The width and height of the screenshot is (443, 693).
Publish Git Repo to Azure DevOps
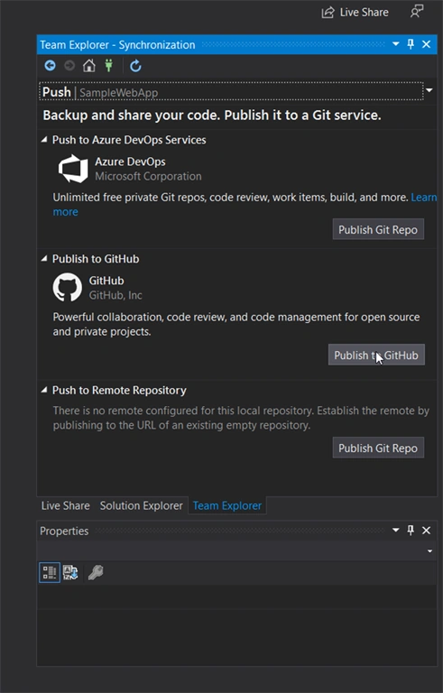(x=378, y=229)
